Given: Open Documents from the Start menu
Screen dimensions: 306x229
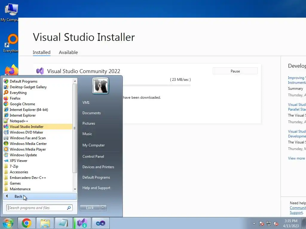Looking at the screenshot, I should click(x=91, y=113).
